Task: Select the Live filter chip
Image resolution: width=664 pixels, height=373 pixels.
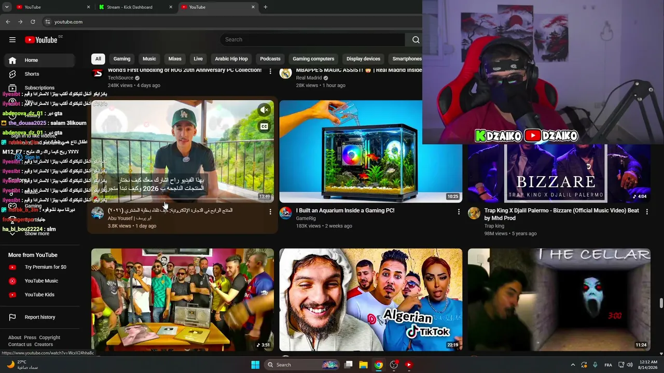Action: point(198,59)
